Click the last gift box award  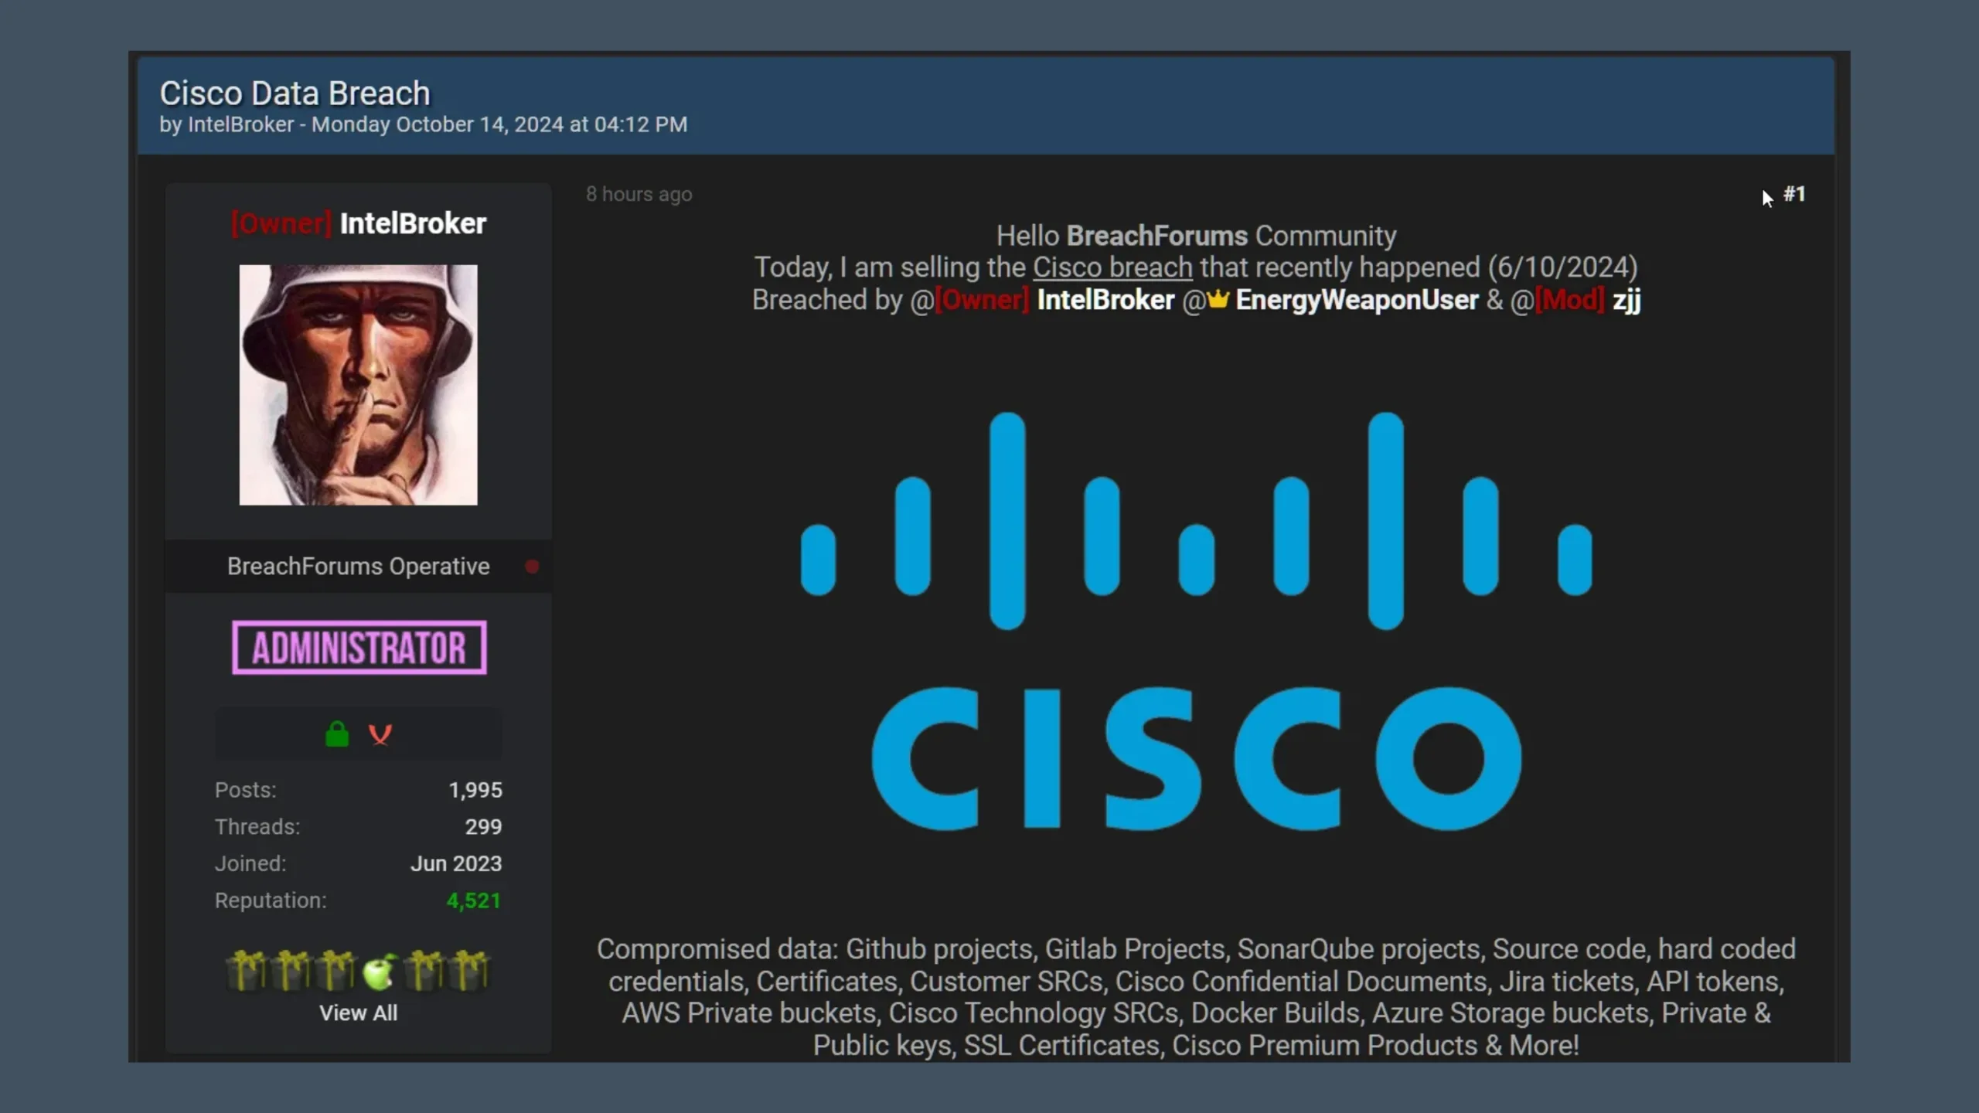(469, 970)
